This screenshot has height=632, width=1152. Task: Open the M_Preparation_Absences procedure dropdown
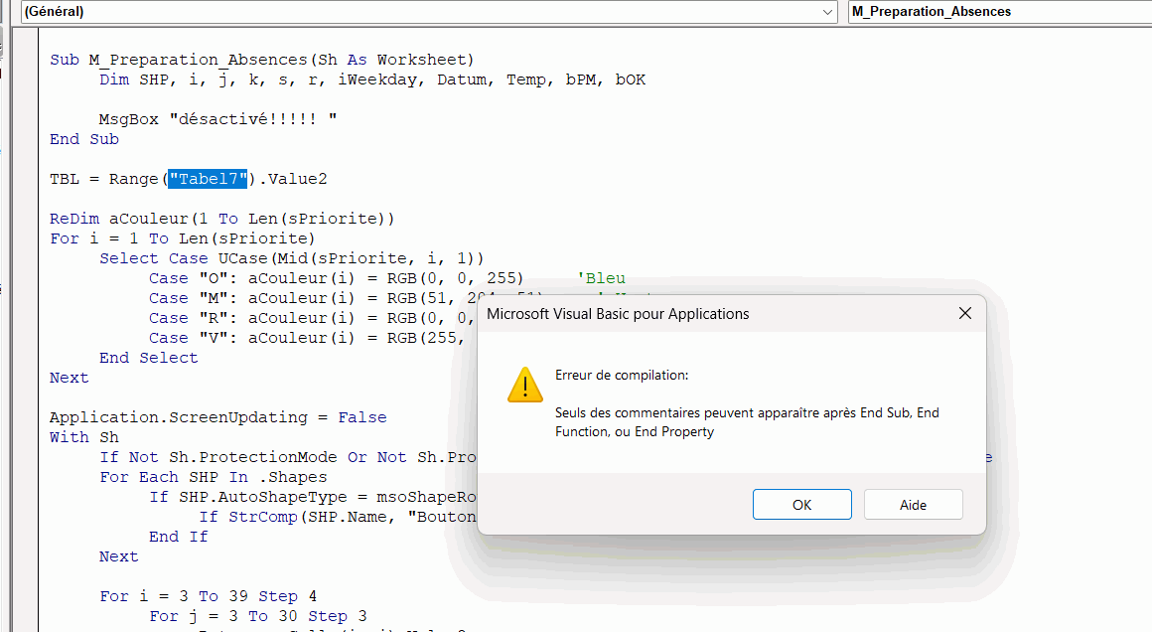(x=1000, y=12)
